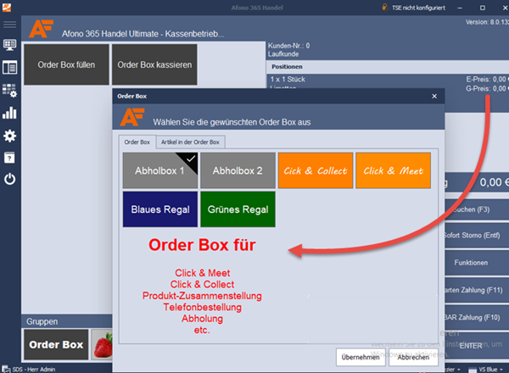This screenshot has width=509, height=373.
Task: Open the bar chart statistics icon
Action: point(9,113)
